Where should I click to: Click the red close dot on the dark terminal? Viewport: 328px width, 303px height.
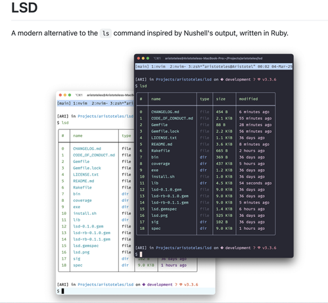click(x=139, y=58)
